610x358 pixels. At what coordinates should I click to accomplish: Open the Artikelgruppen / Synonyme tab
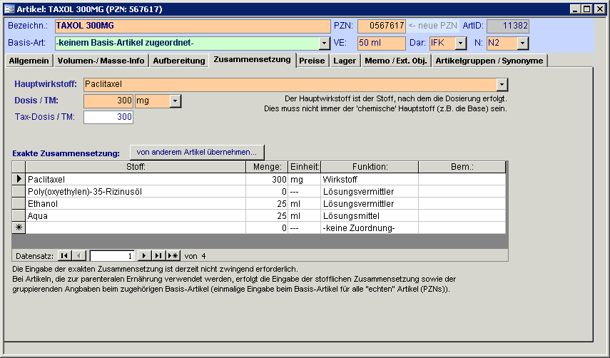click(x=489, y=61)
